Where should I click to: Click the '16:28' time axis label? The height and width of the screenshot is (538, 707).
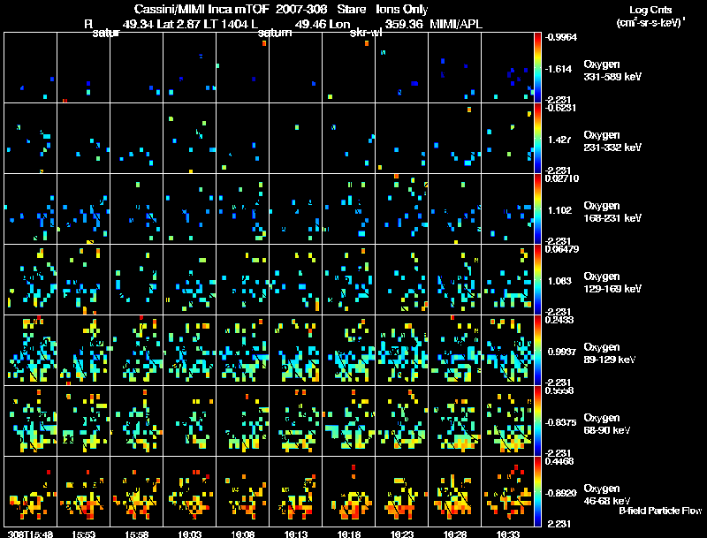tap(454, 534)
